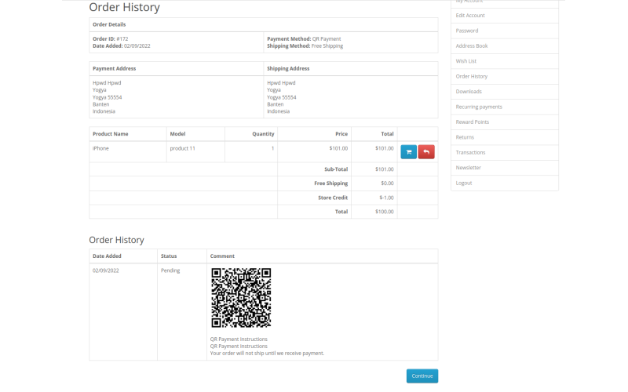Click the iPhone product name cell
The width and height of the screenshot is (628, 392).
(x=128, y=151)
